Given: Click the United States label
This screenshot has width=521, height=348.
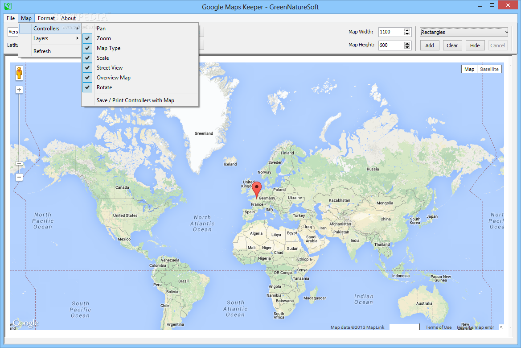Looking at the screenshot, I should (x=125, y=215).
